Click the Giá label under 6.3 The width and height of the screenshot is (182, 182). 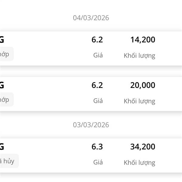(x=98, y=162)
